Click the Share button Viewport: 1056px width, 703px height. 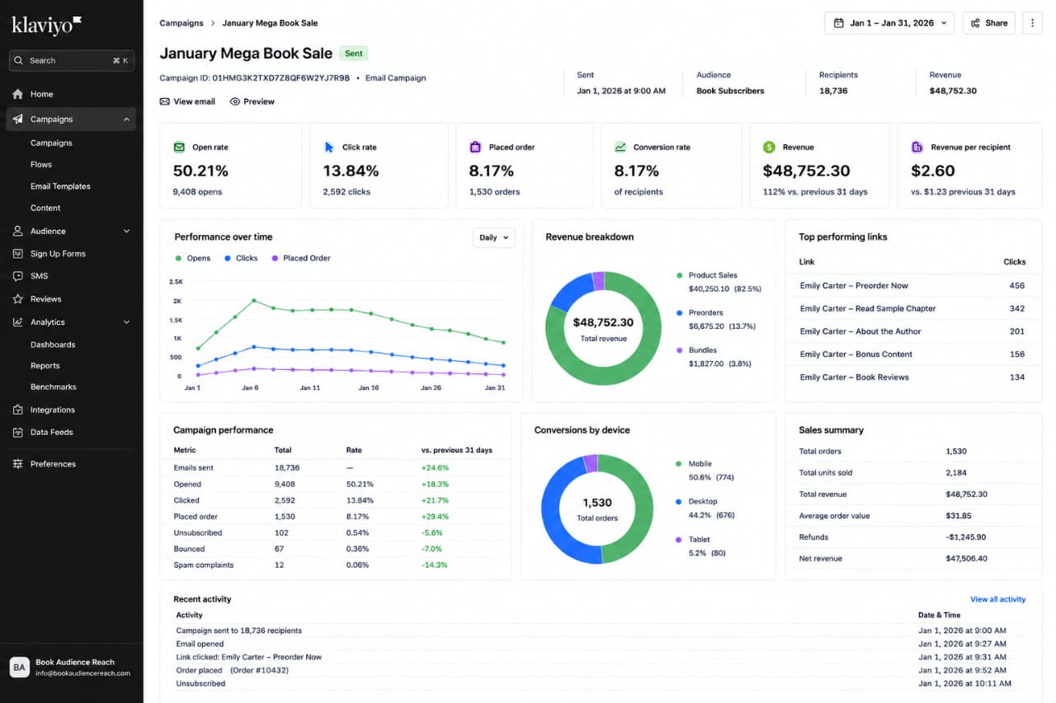989,23
